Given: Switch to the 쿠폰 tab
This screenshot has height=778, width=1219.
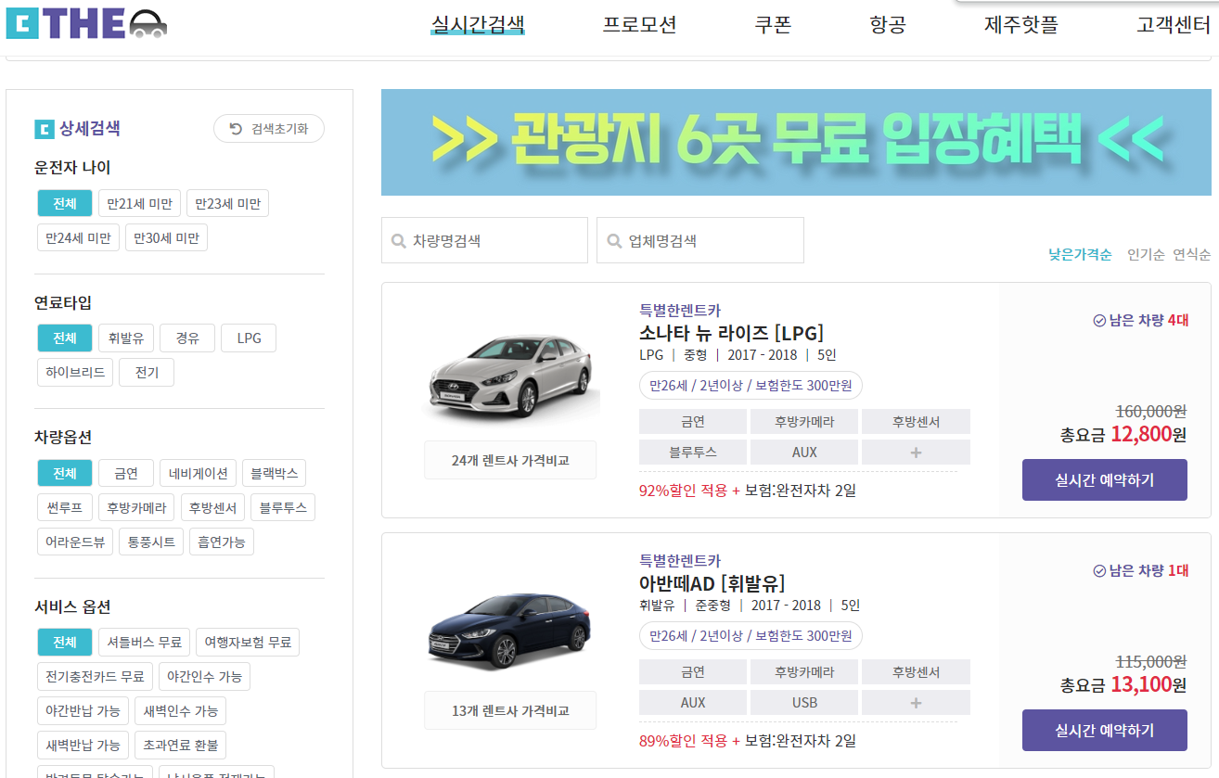Looking at the screenshot, I should (x=772, y=25).
